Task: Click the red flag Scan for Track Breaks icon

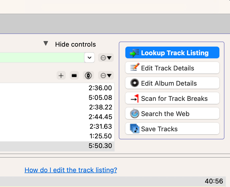Action: (x=135, y=98)
